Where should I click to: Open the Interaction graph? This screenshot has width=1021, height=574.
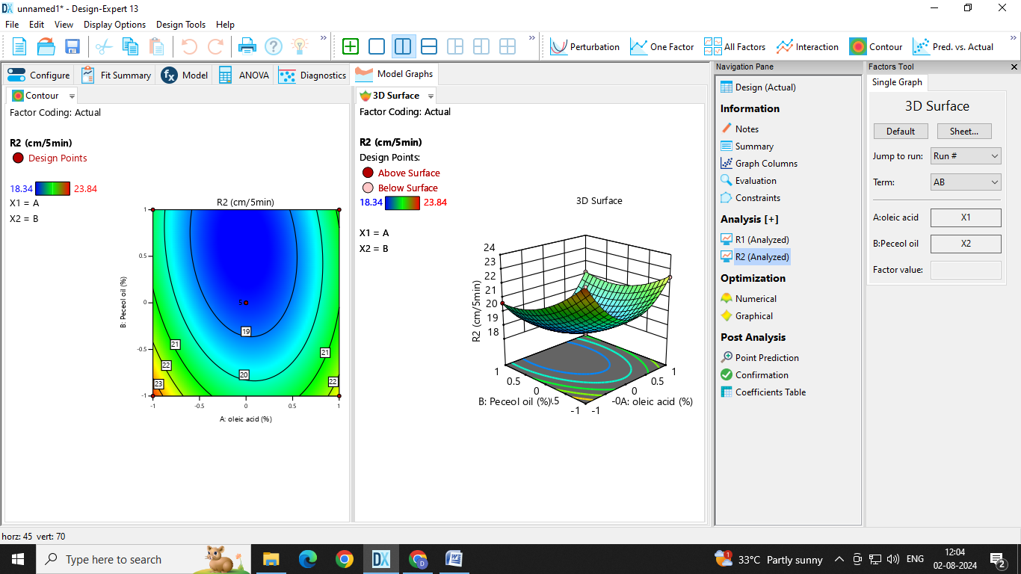pos(807,46)
